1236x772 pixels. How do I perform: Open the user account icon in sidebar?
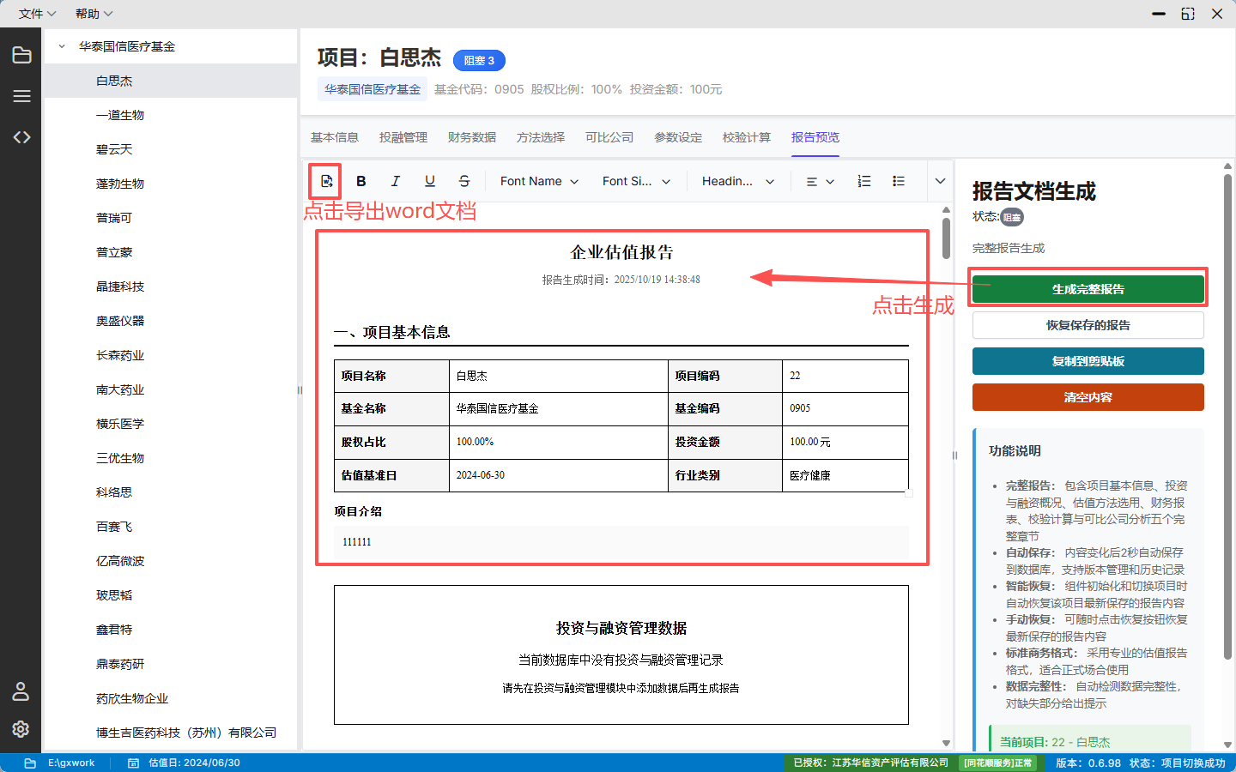21,691
